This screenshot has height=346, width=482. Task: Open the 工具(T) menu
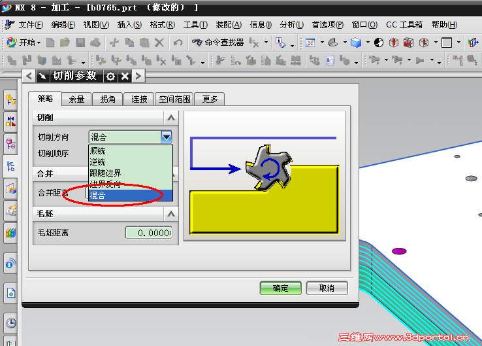(195, 25)
